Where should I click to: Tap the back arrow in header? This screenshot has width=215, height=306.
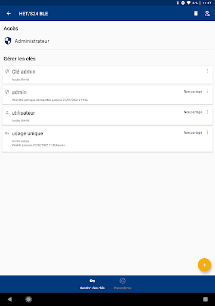[x=8, y=14]
